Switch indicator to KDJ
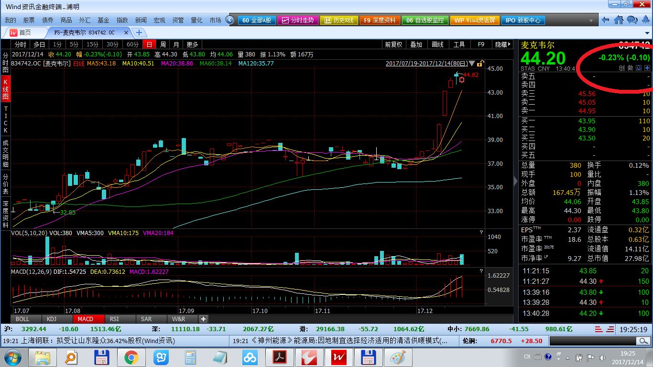Screen dimensions: 653x367 coord(51,319)
